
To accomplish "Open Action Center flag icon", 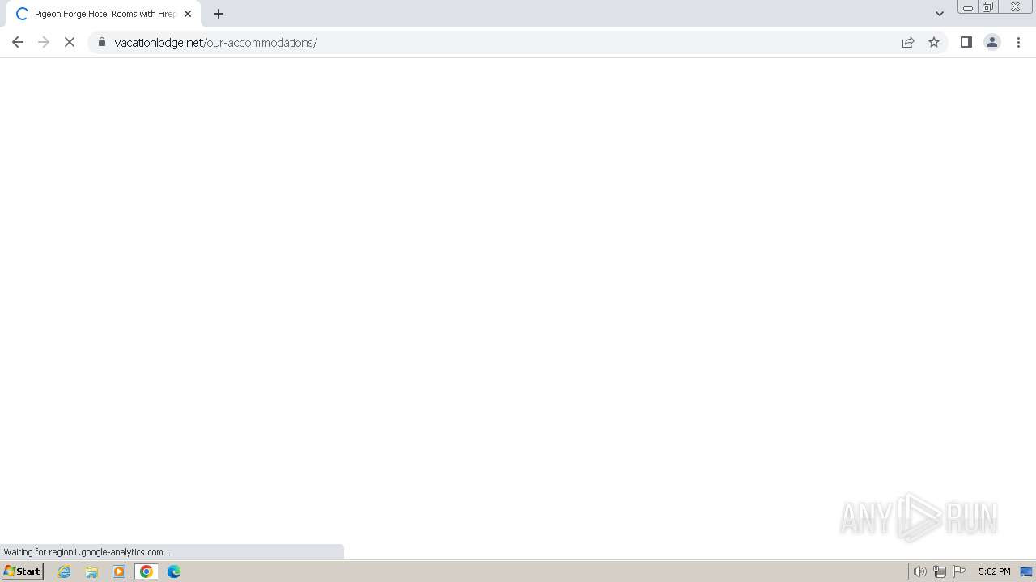I will (x=959, y=571).
